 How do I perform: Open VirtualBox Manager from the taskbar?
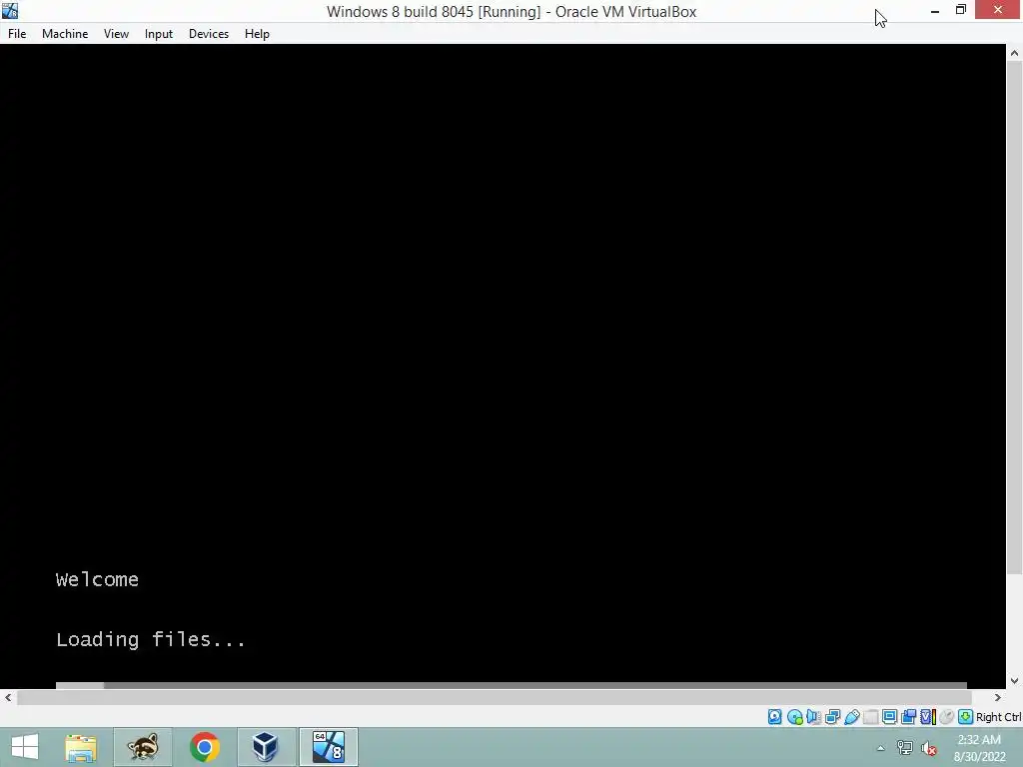[x=266, y=747]
